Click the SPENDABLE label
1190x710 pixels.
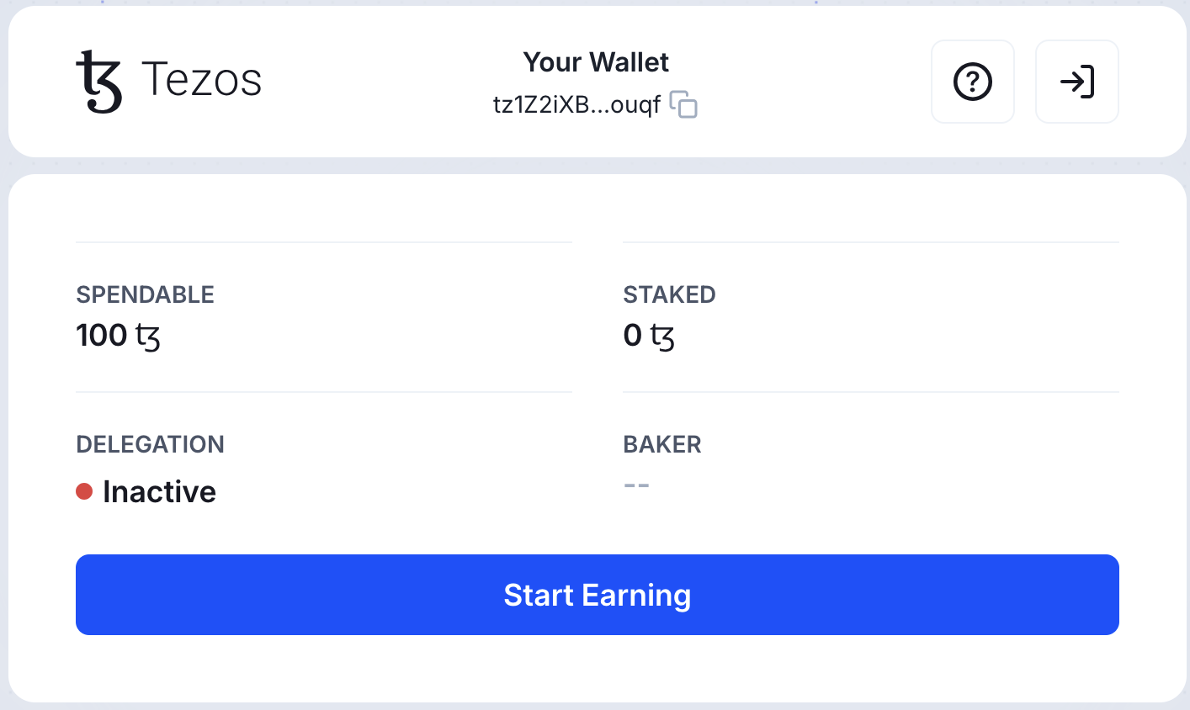[145, 294]
